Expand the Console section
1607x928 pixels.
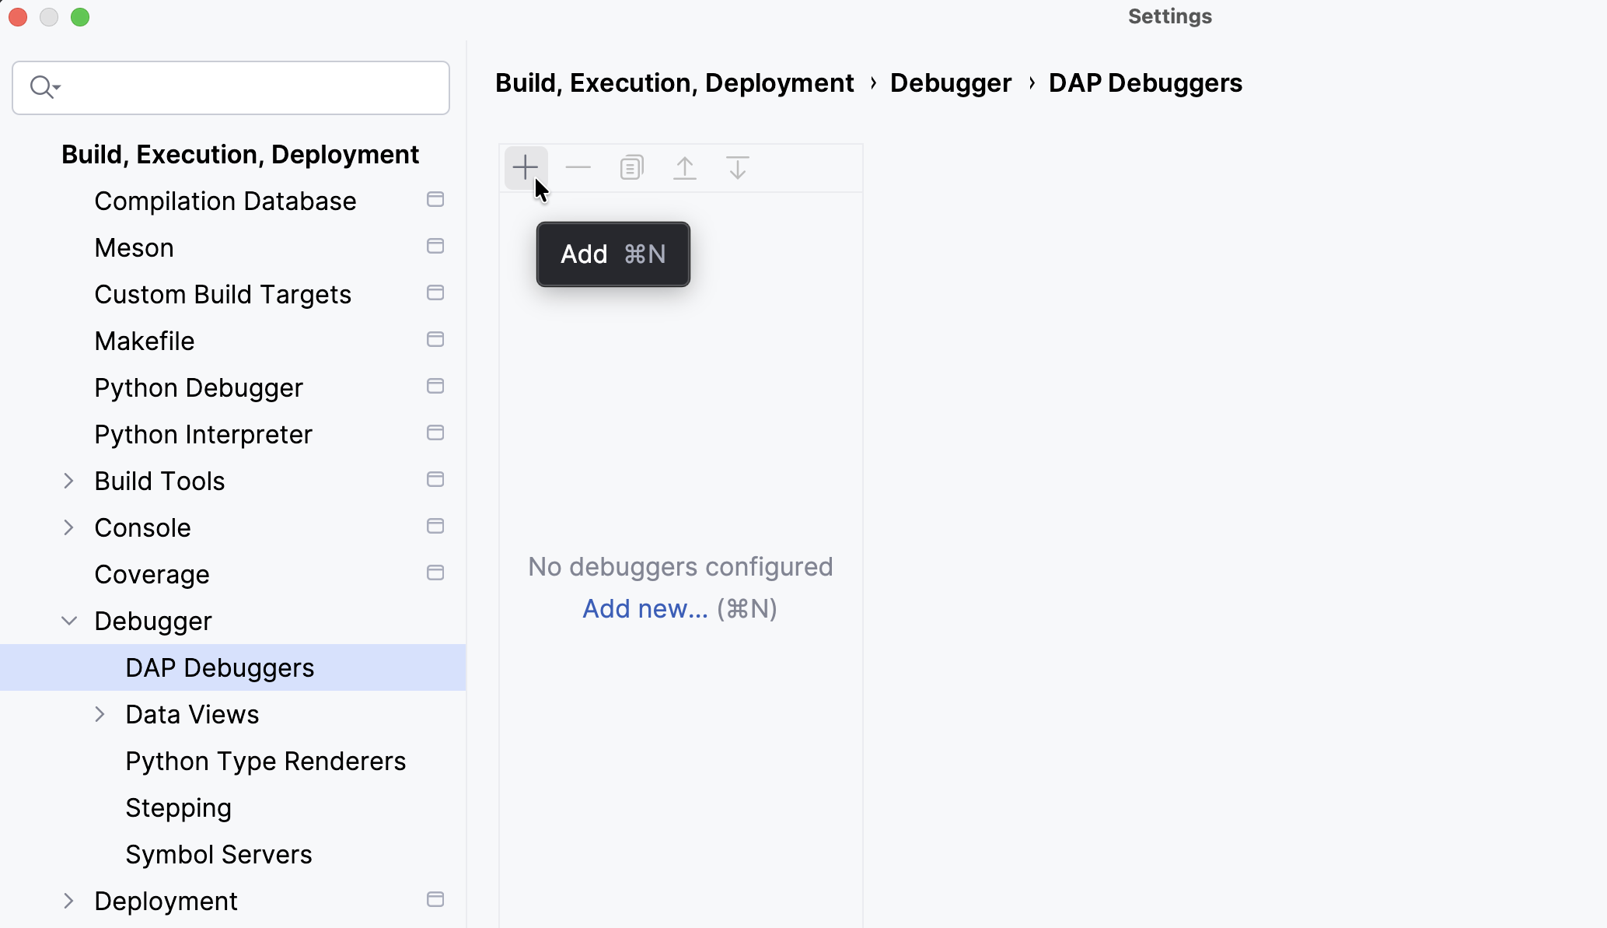click(68, 527)
